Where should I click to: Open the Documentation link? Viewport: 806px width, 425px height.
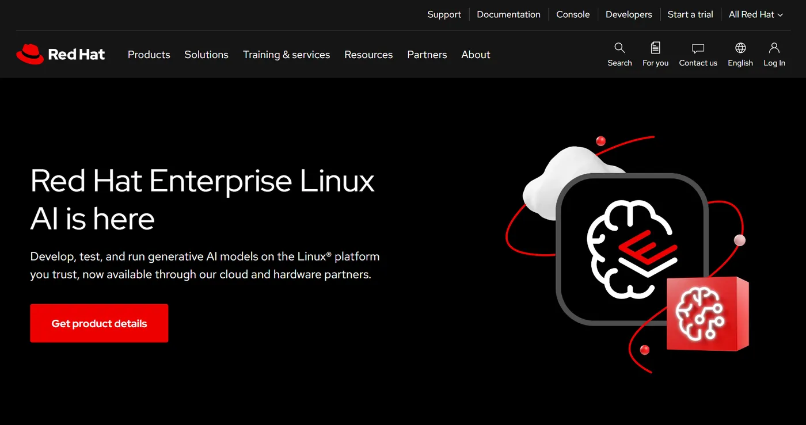(x=508, y=14)
